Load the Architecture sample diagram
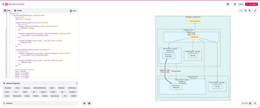The height and width of the screenshot is (108, 260). coord(72,88)
